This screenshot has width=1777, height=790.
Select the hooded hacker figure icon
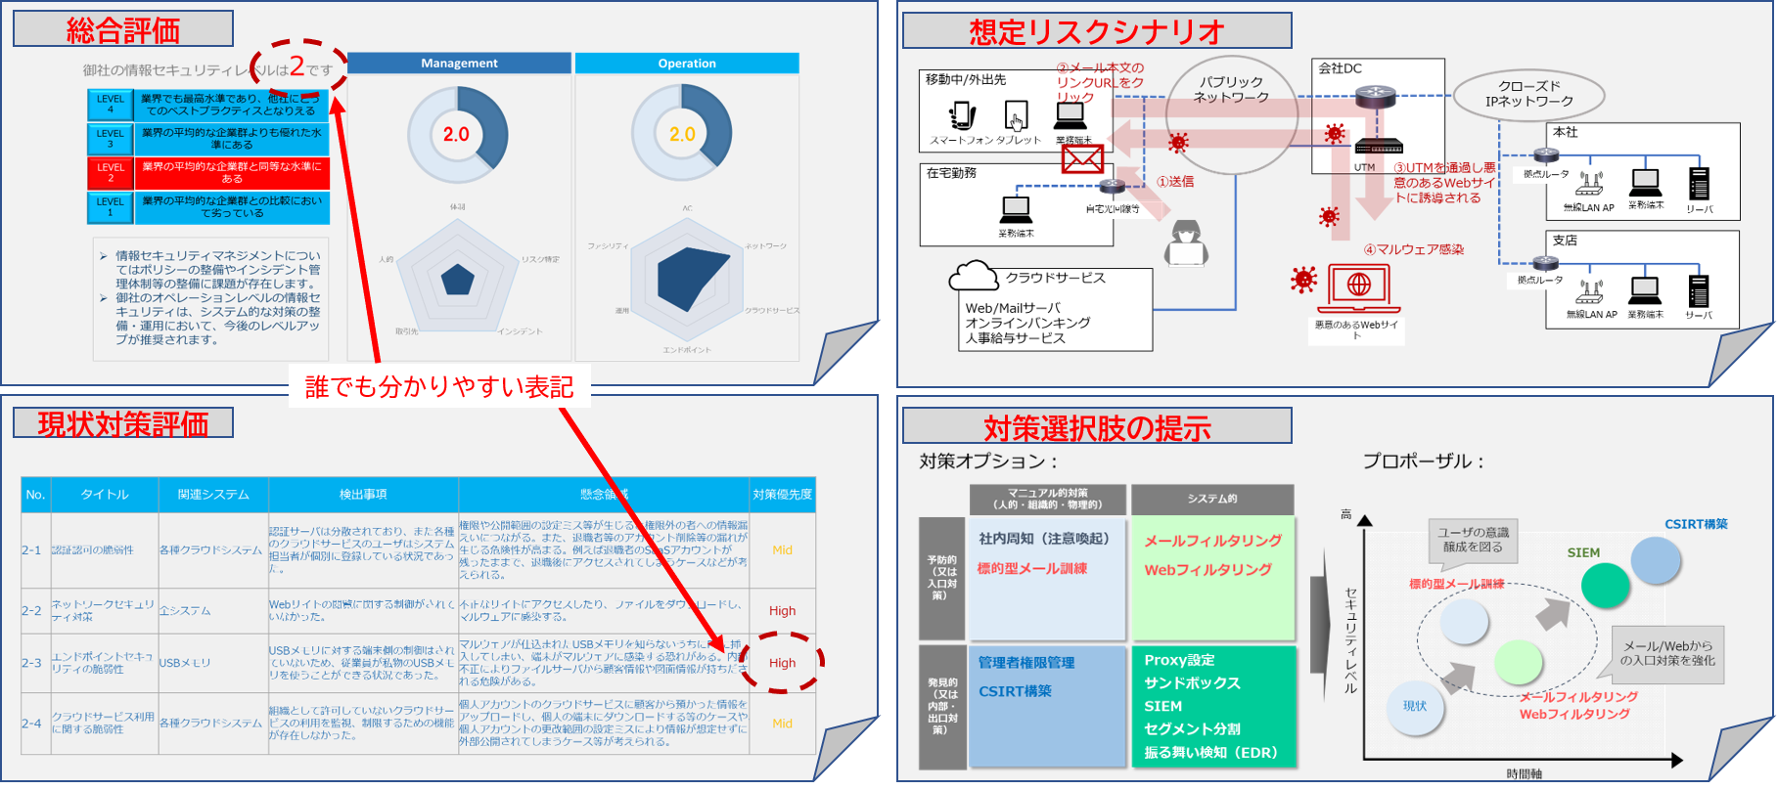point(1187,242)
